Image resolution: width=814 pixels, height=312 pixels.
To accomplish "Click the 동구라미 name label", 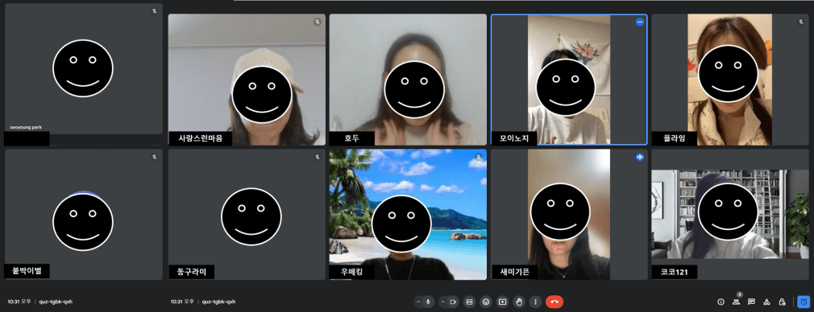I will tap(192, 272).
